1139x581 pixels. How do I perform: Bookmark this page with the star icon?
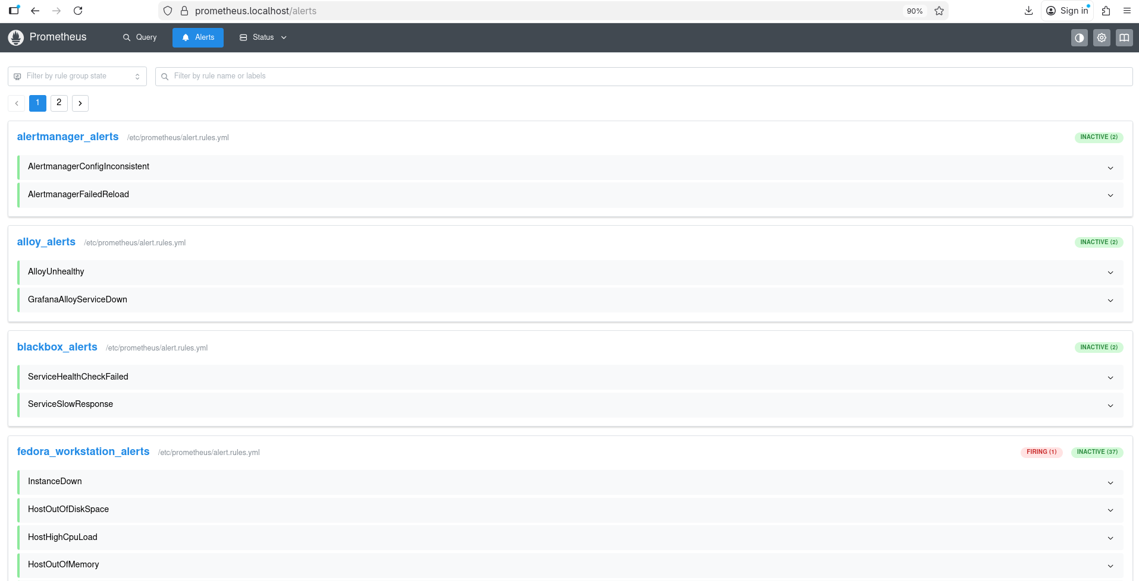point(939,11)
